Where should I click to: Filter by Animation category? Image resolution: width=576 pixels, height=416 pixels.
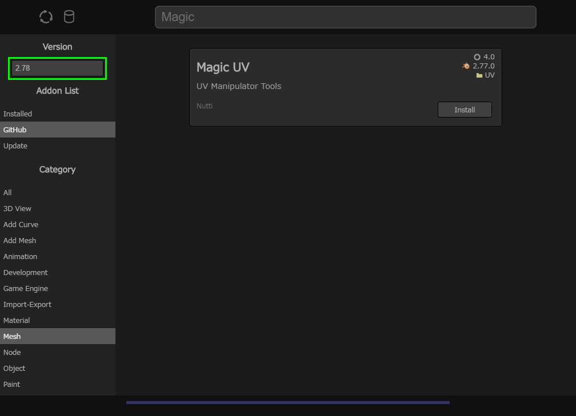58,256
